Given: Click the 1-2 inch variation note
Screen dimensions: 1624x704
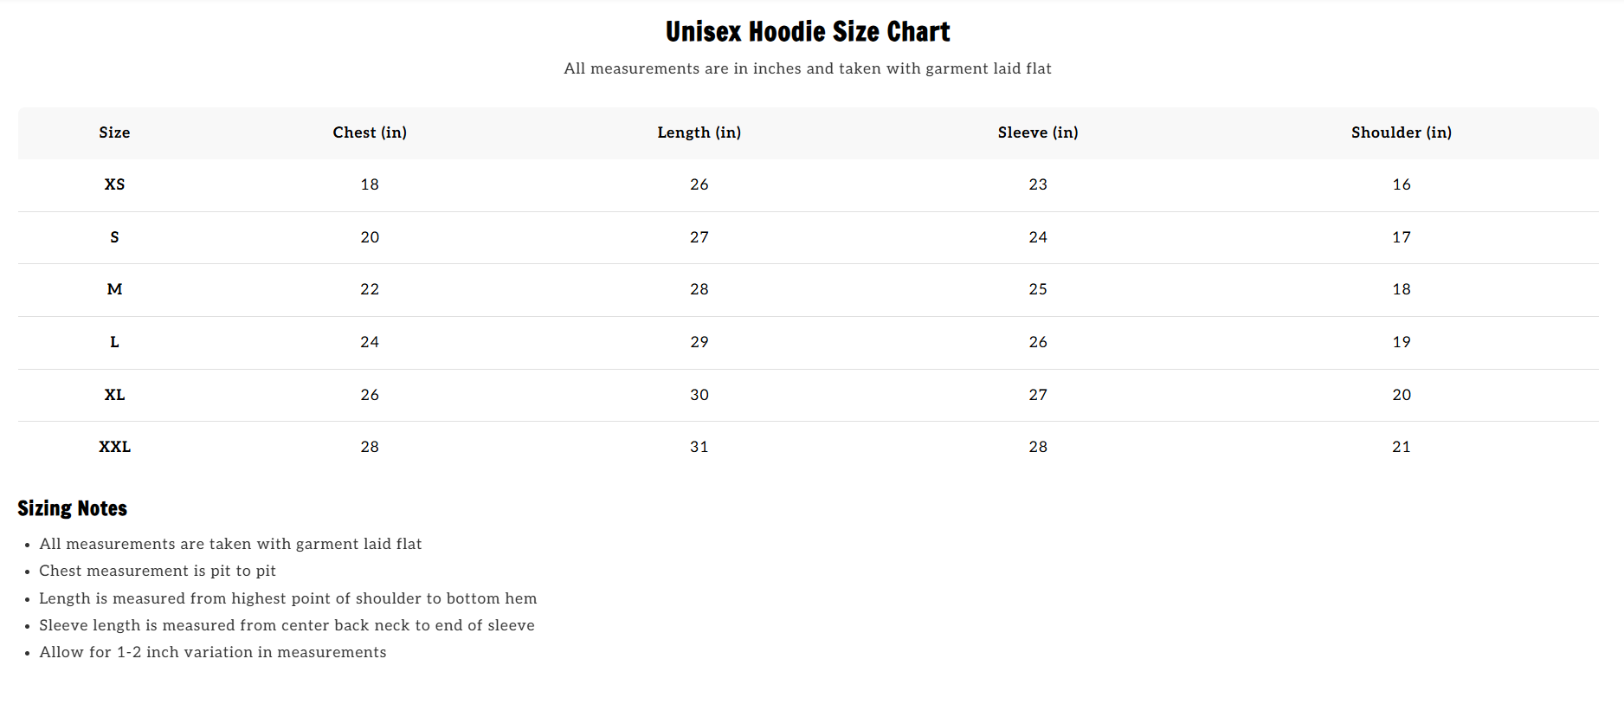Looking at the screenshot, I should pos(212,652).
